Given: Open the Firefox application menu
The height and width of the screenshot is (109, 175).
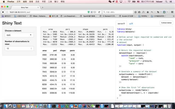Looking at the screenshot, I should (x=11, y=2).
